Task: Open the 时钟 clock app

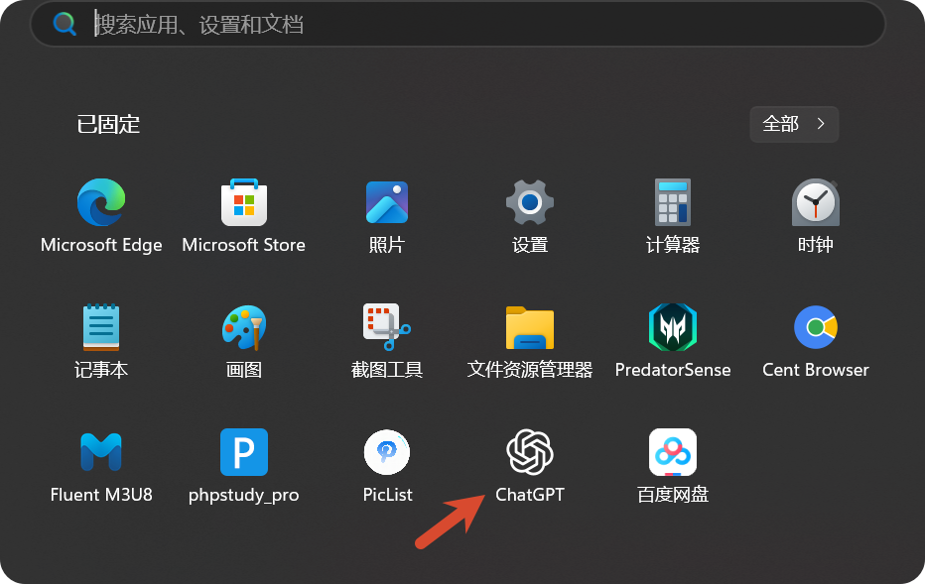Action: pos(815,216)
